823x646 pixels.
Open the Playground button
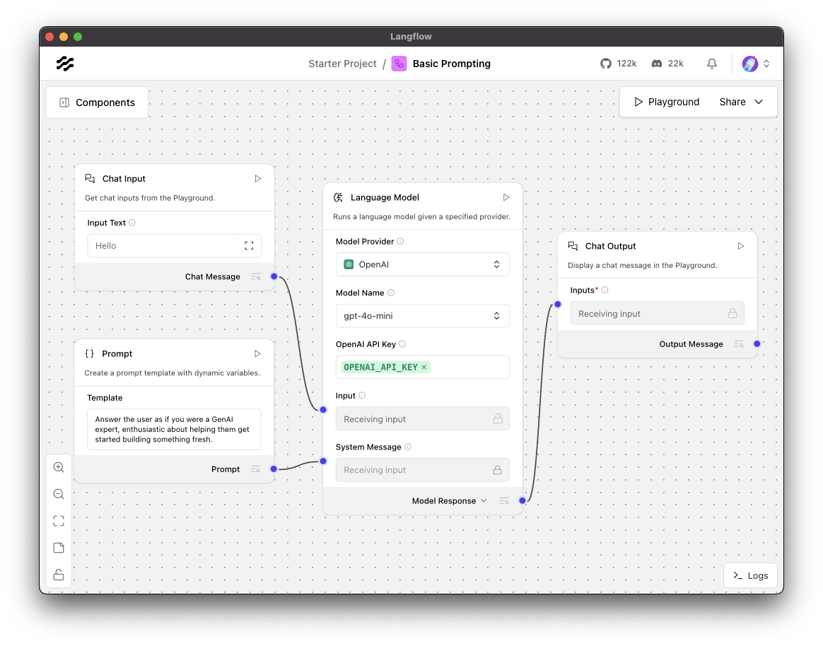point(666,102)
